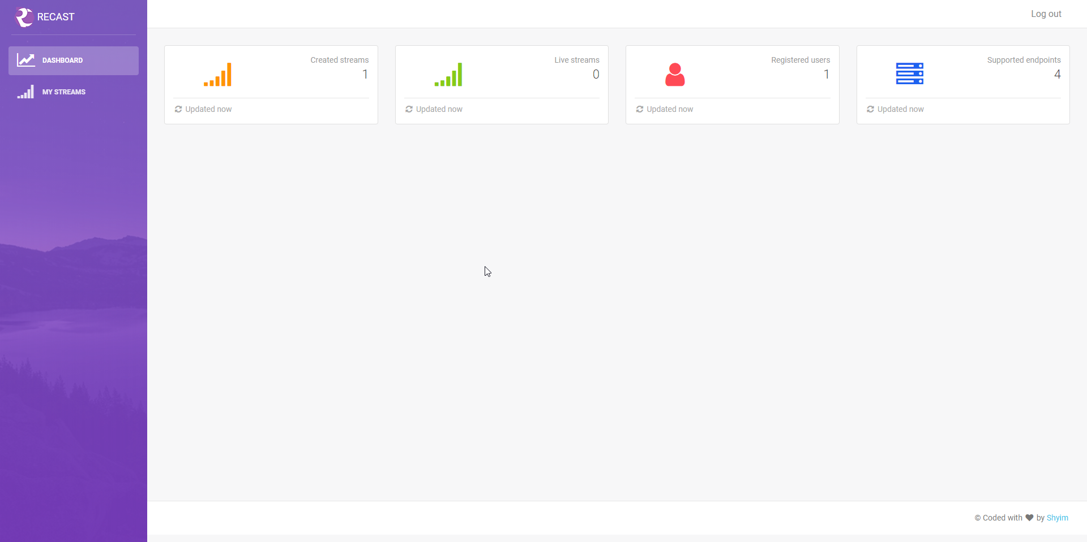
Task: Click the 'Supported endpoints' label
Action: (x=1024, y=60)
